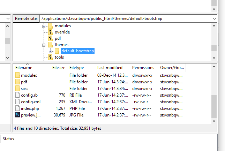Click the 1,267 filesize cell
This screenshot has width=225, height=151.
(x=61, y=108)
